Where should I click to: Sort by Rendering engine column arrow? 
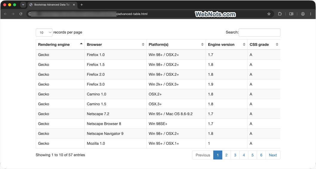point(81,43)
